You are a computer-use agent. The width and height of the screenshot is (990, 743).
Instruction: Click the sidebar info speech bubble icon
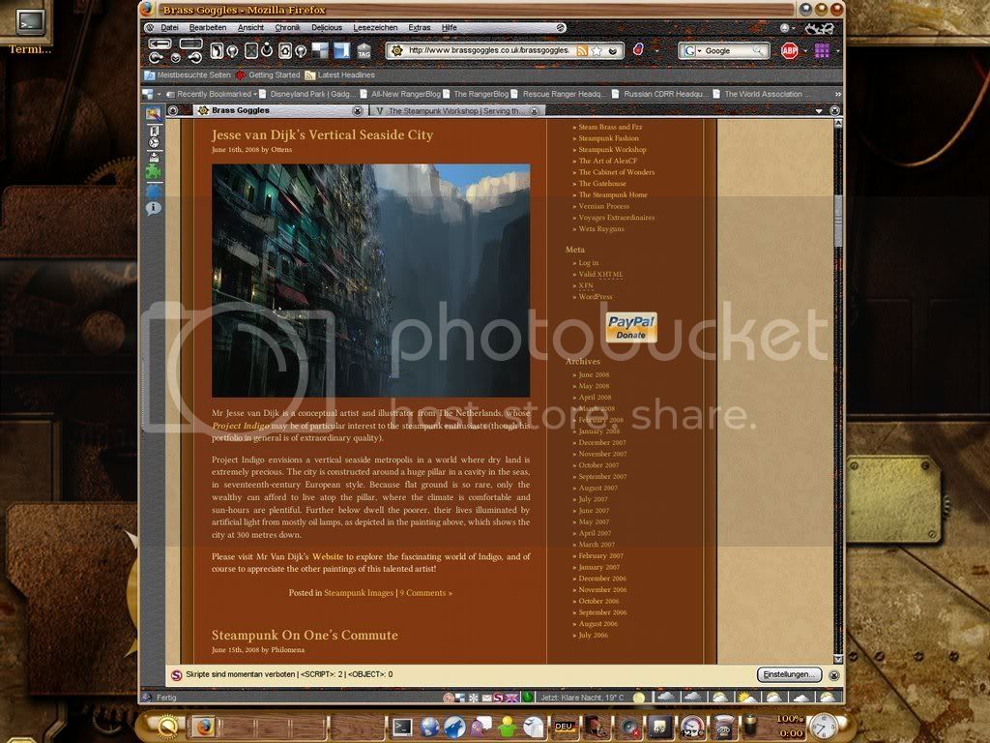click(x=154, y=208)
